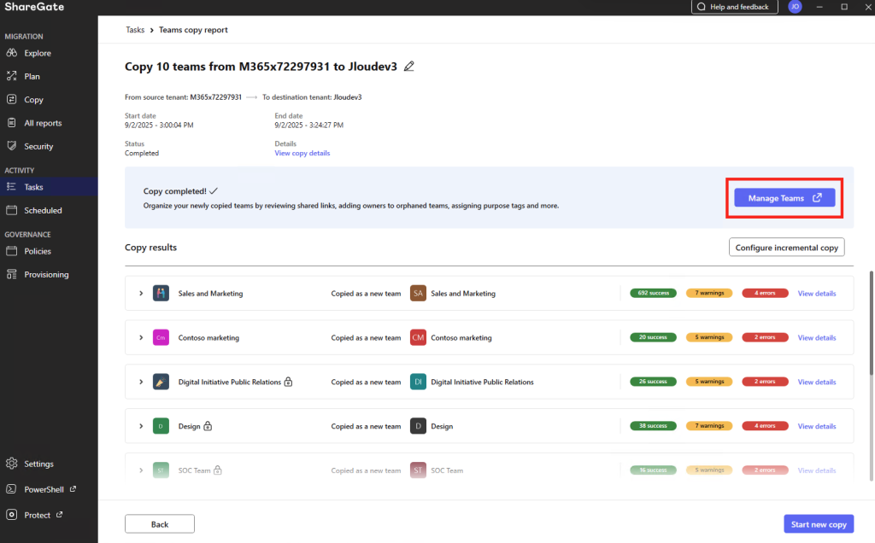Click 7 warnings badge for Sales and Marketing

709,293
